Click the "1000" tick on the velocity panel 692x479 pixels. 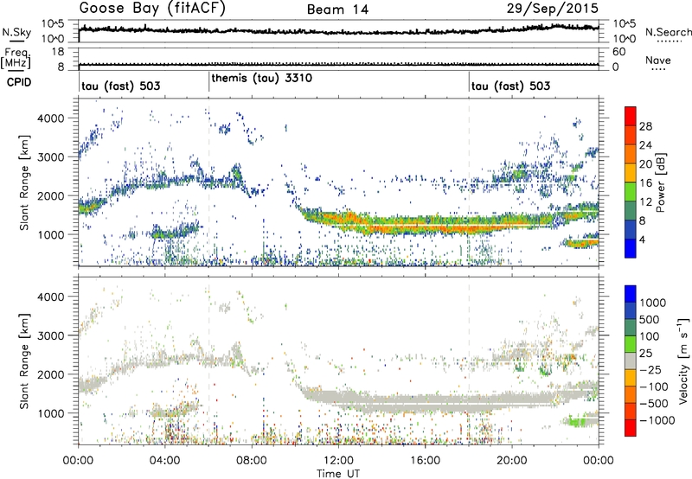tap(50, 413)
